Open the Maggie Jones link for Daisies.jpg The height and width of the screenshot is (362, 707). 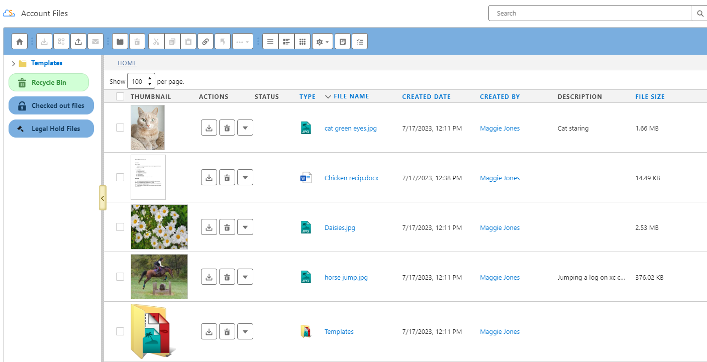point(499,228)
